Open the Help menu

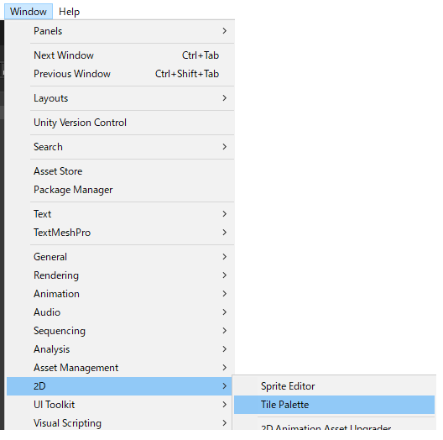[69, 12]
